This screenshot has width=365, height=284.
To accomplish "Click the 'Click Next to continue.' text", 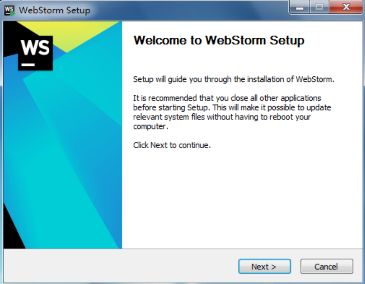I will pos(172,145).
